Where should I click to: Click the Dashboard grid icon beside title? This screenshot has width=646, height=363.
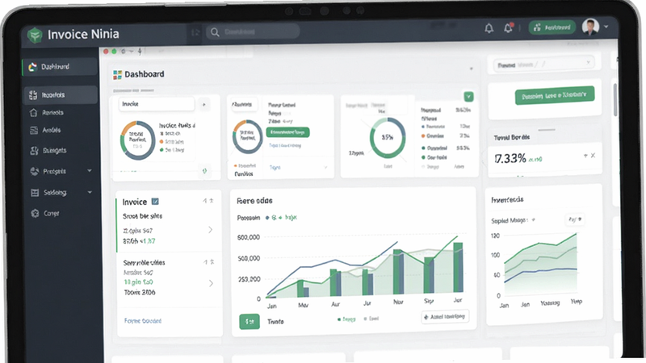pos(117,74)
